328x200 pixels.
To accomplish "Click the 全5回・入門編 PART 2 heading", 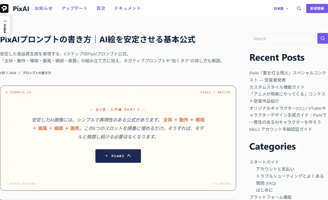I will (118, 110).
